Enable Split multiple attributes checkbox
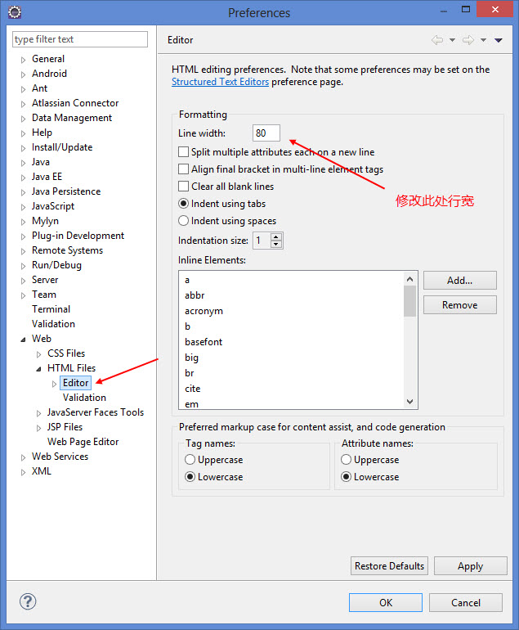The image size is (519, 630). pyautogui.click(x=184, y=152)
